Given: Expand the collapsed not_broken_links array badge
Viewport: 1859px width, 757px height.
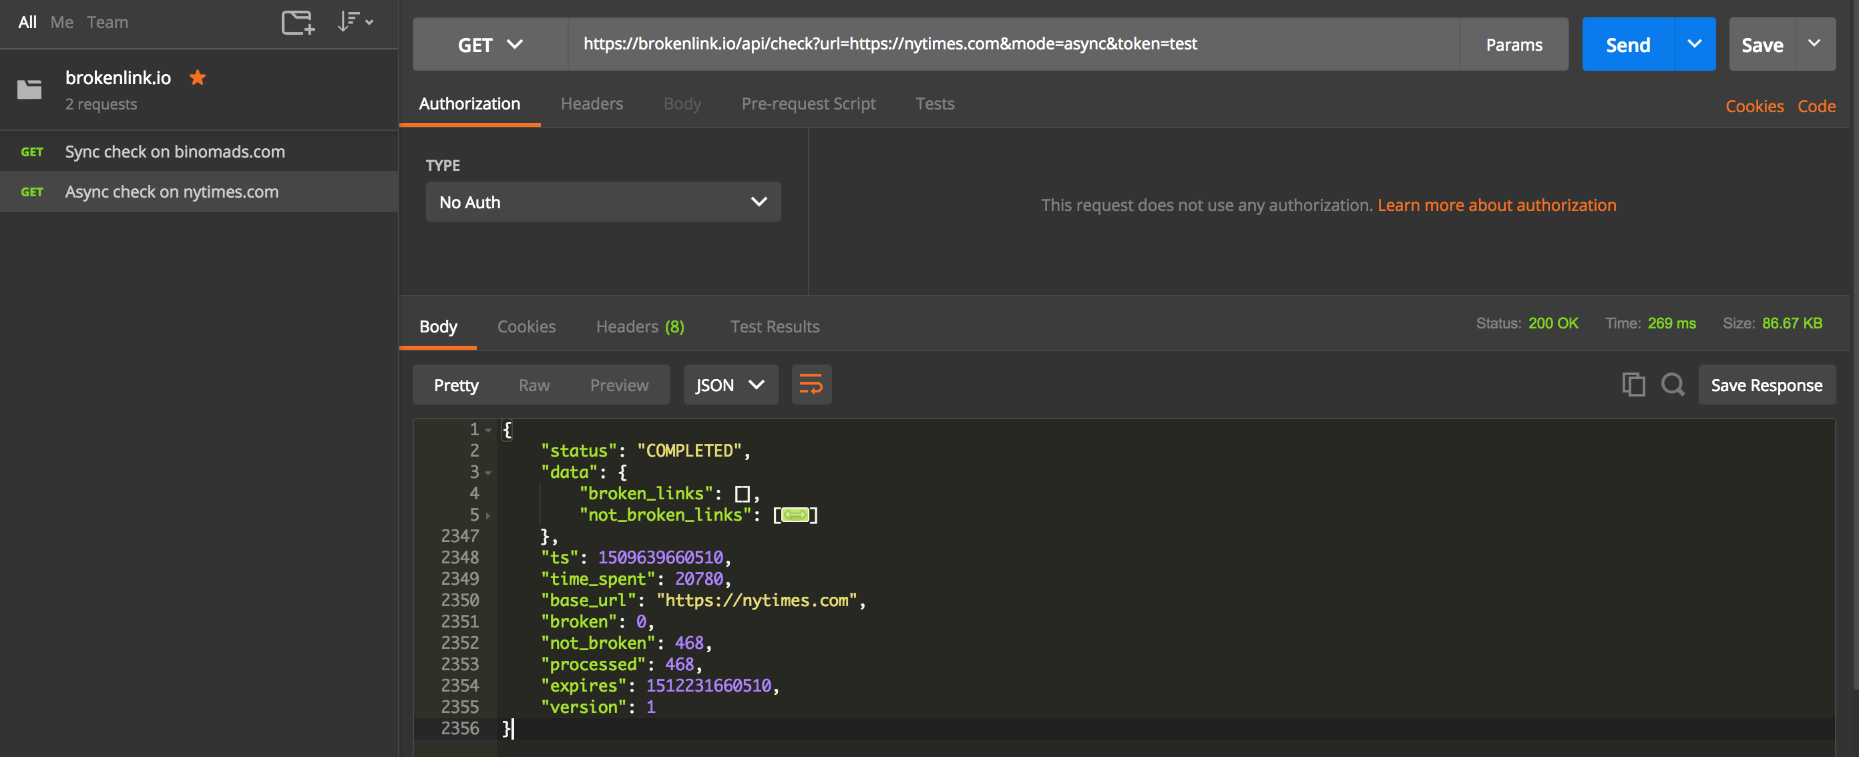Looking at the screenshot, I should point(795,515).
